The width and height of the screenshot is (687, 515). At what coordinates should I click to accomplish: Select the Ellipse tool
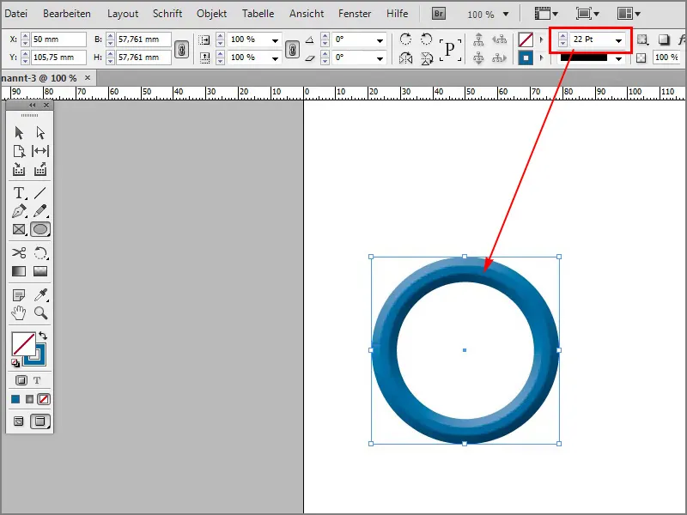click(40, 229)
